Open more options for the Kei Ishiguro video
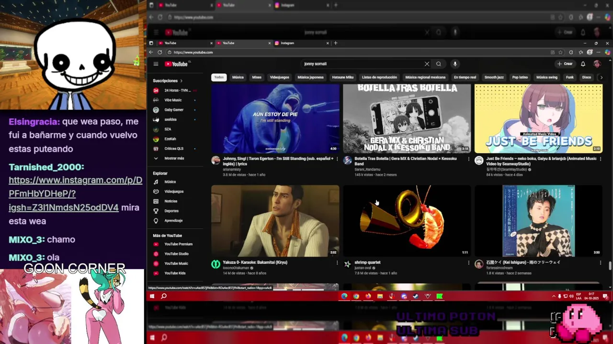 click(600, 262)
